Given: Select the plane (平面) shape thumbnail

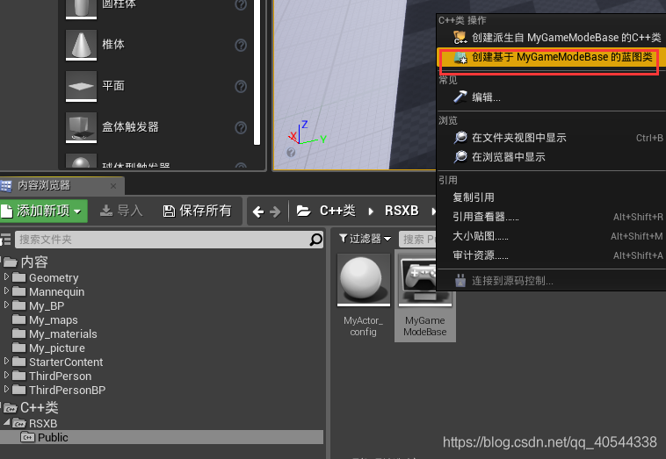Looking at the screenshot, I should coord(81,86).
